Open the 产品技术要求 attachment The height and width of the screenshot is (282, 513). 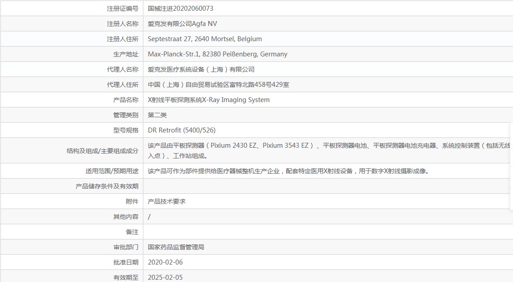coord(167,201)
